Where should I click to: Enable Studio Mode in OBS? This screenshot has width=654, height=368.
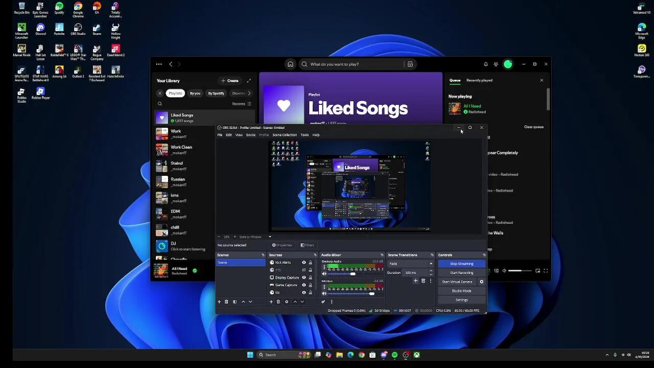click(461, 291)
